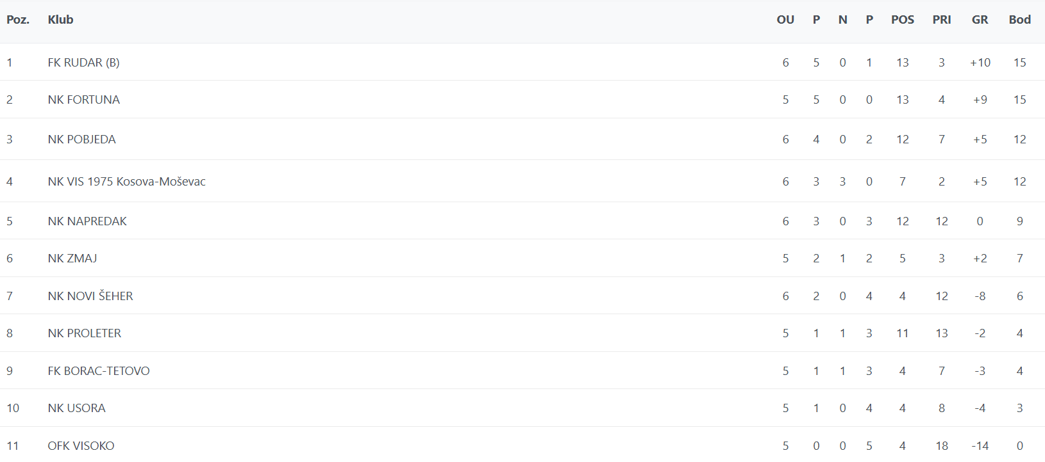Viewport: 1045px width, 462px height.
Task: Click the N draws column header
Action: 842,20
